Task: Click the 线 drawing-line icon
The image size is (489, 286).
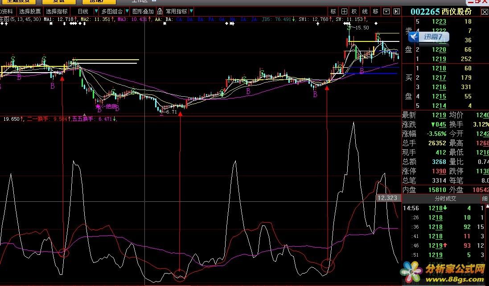Action: 365,12
